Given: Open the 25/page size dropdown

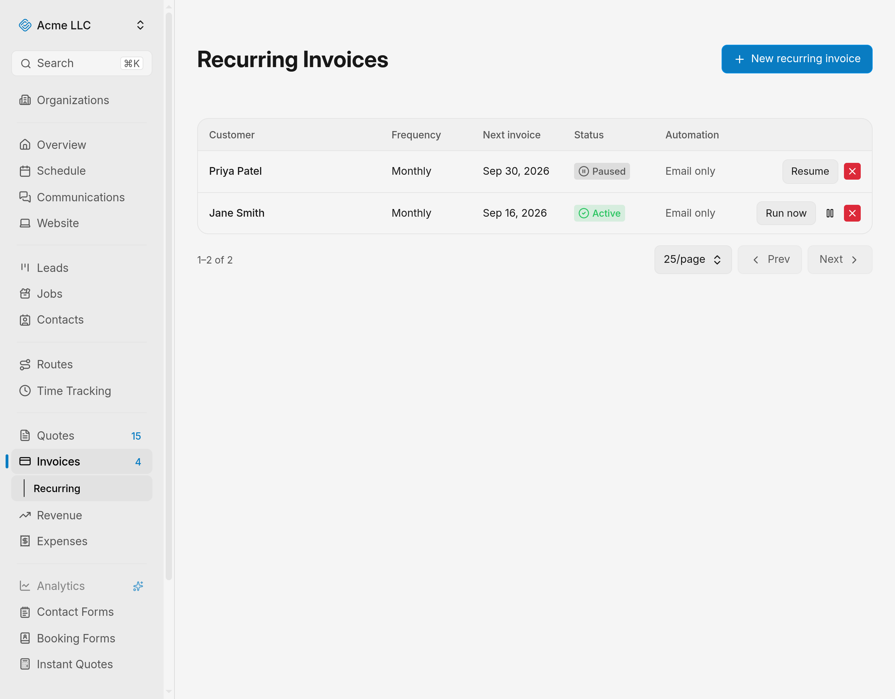Looking at the screenshot, I should pos(693,259).
